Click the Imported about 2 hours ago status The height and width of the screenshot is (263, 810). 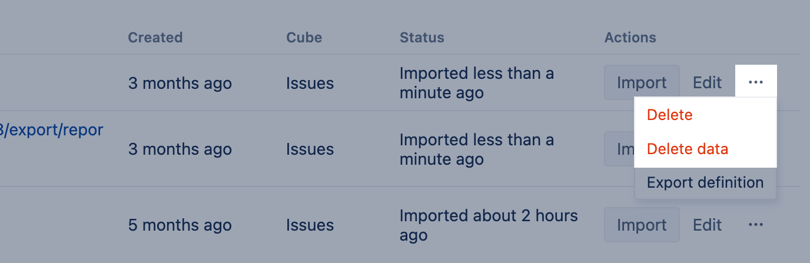(x=488, y=225)
